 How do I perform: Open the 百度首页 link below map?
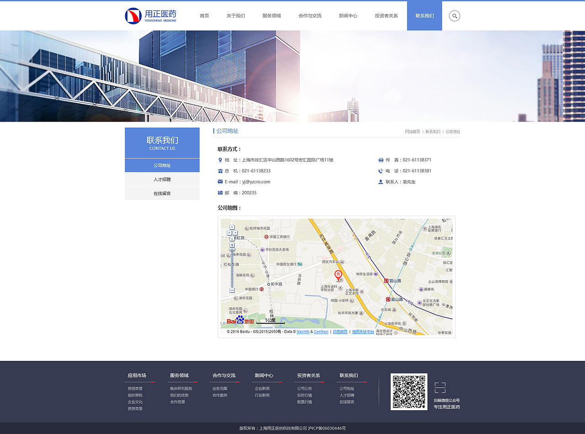340,332
